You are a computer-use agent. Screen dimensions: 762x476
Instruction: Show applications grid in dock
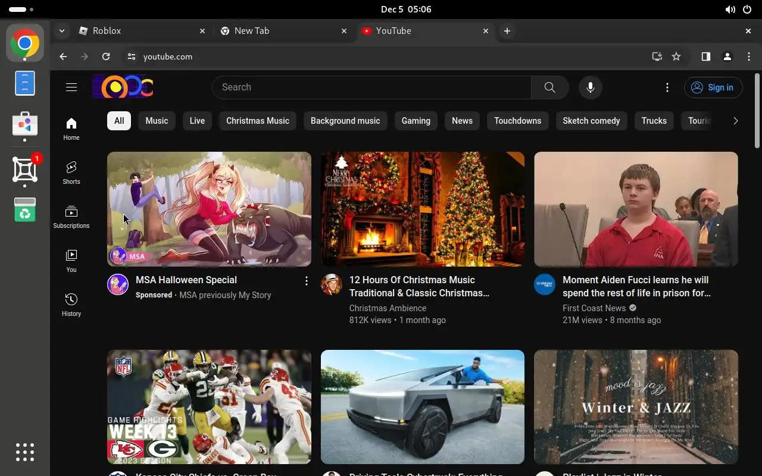tap(25, 452)
